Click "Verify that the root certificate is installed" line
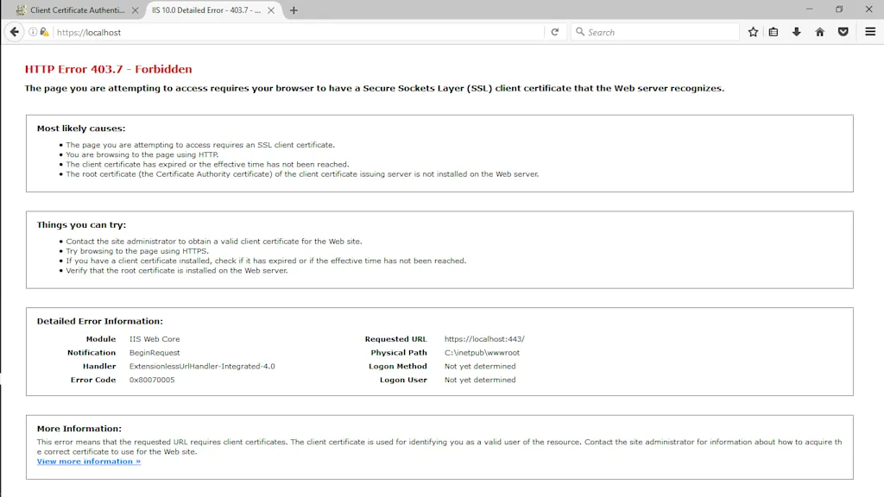The image size is (884, 497). (177, 270)
